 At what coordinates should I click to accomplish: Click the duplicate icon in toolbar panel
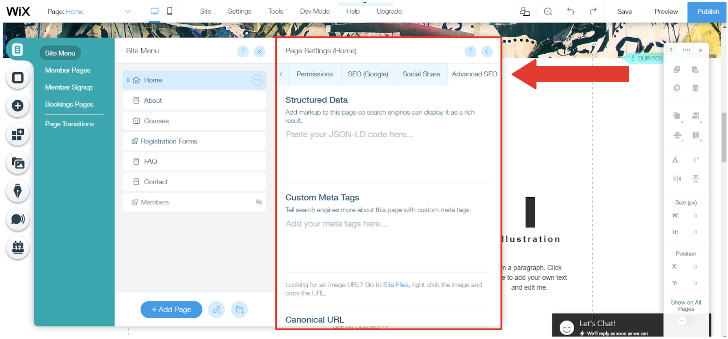click(677, 88)
